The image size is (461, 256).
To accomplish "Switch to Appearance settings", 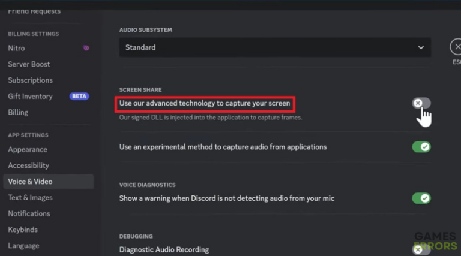I will pos(28,150).
